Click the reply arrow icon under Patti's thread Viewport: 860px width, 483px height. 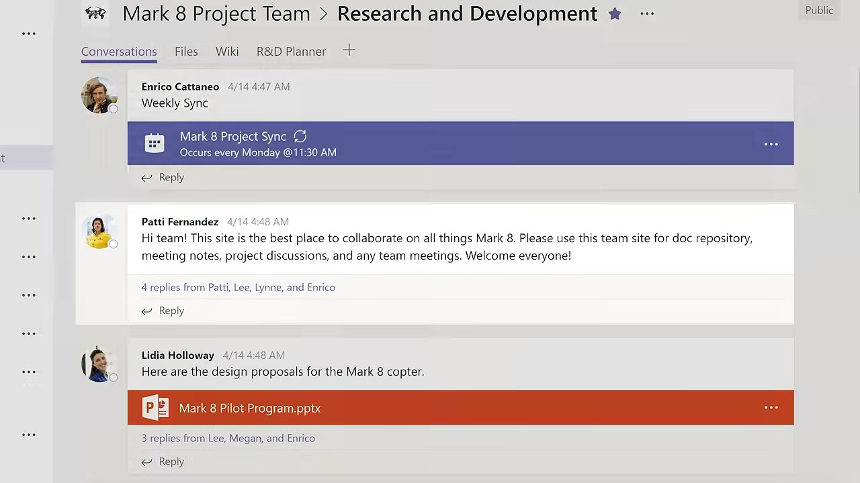click(146, 311)
